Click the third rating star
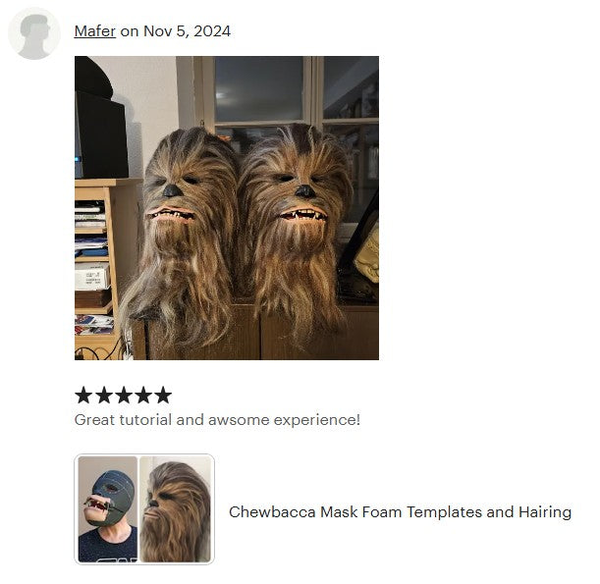600x584 pixels. point(123,396)
